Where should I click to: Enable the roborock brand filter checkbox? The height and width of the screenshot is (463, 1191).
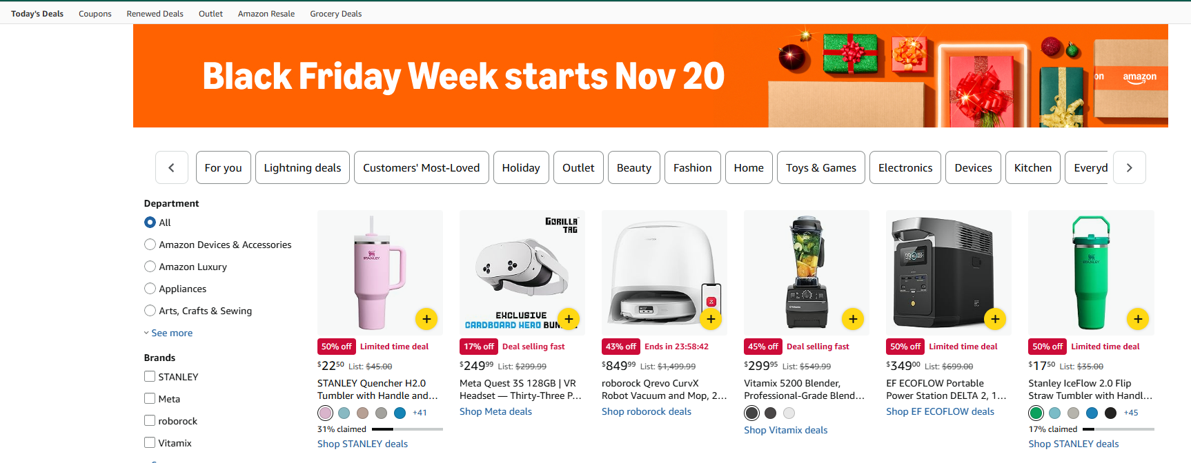coord(150,420)
